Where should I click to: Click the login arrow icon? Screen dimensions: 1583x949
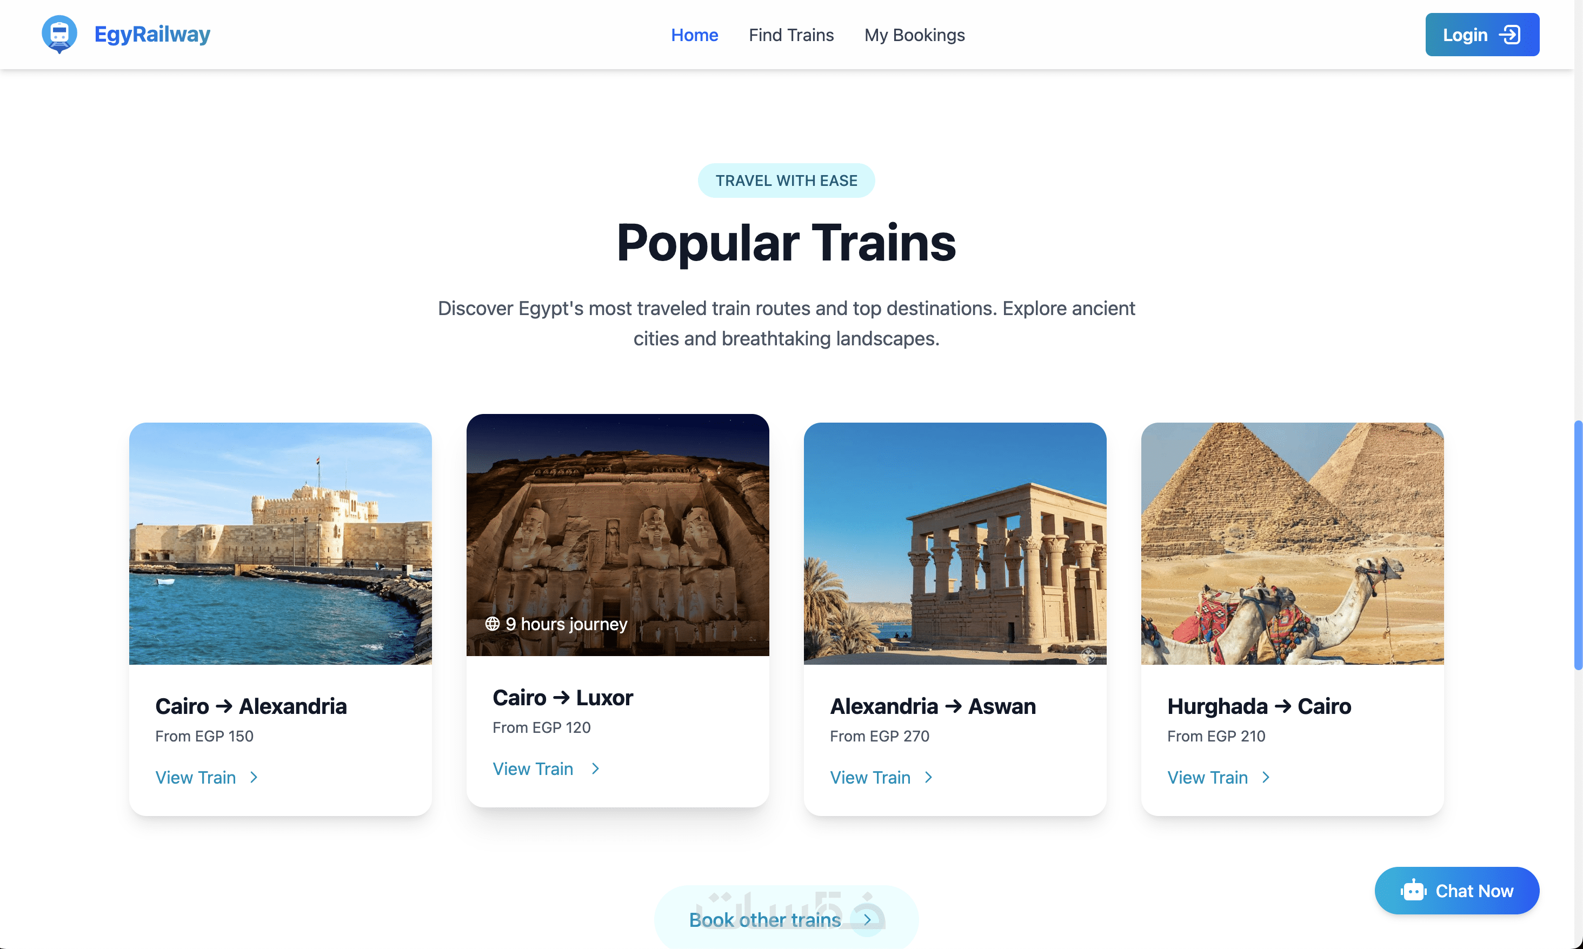[1510, 35]
